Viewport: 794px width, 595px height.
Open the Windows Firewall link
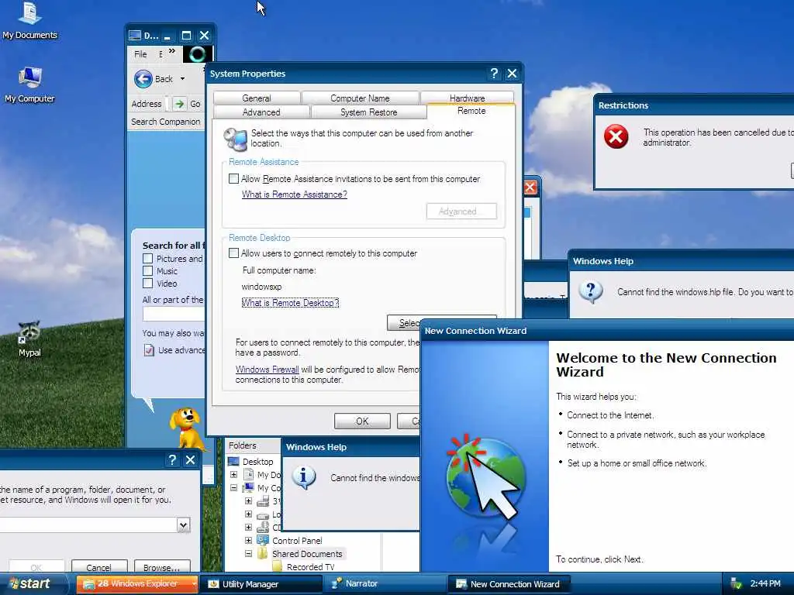click(267, 370)
